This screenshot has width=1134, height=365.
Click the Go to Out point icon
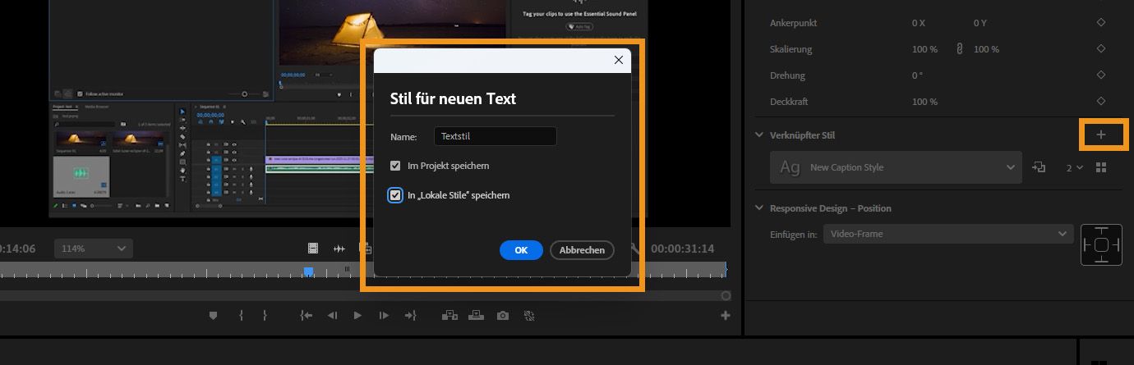point(410,316)
